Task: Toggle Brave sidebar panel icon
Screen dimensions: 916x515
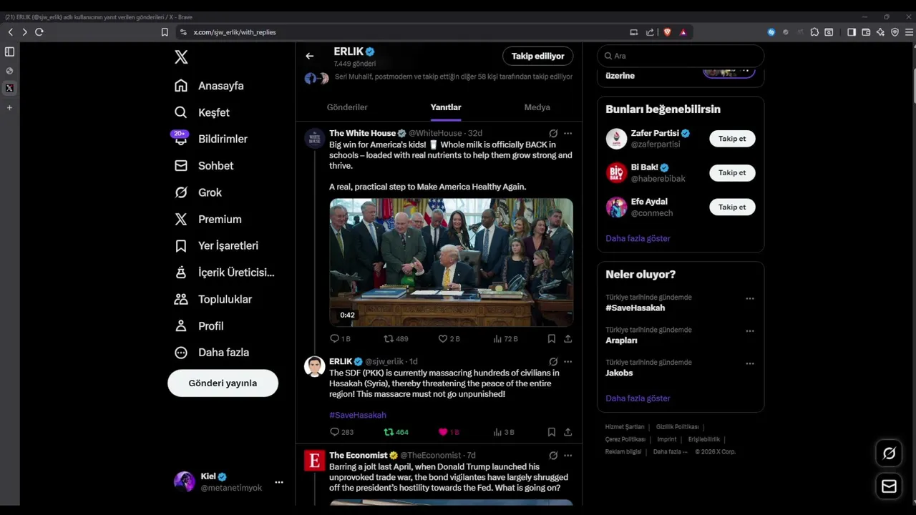Action: [852, 32]
